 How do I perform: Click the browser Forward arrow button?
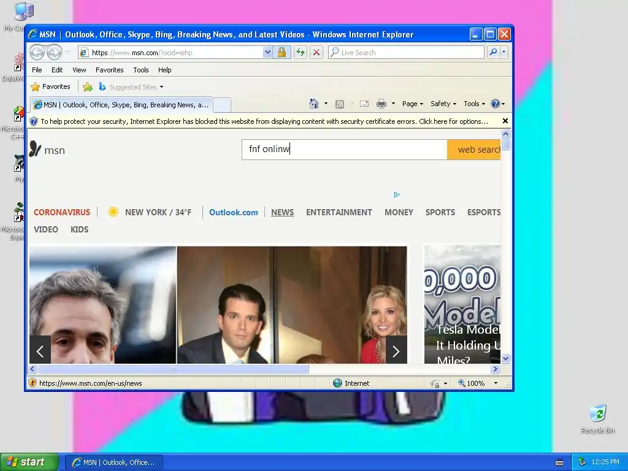(x=54, y=53)
